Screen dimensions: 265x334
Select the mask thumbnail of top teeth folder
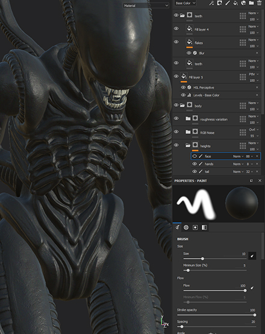[x=190, y=15]
